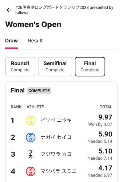123x182 pixels.
Task: Open athlete ナガイ セイコ
Action: coord(56,137)
